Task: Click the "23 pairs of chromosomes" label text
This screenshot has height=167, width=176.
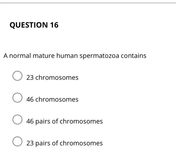Action: (65, 143)
